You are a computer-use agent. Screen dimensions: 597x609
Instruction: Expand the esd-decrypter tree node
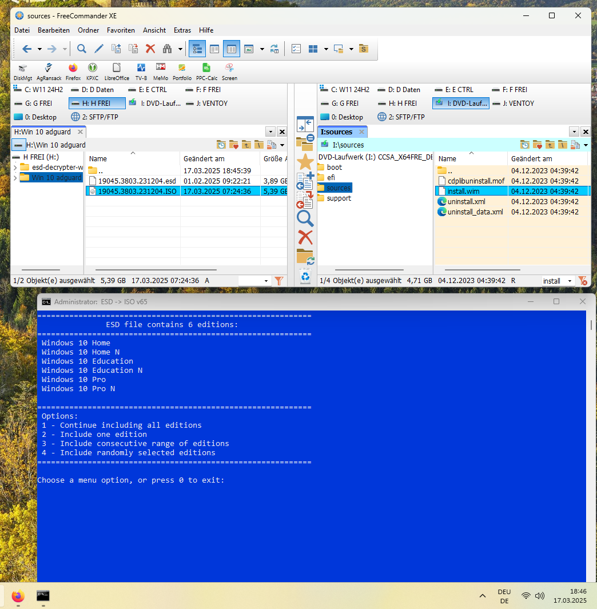coord(15,168)
